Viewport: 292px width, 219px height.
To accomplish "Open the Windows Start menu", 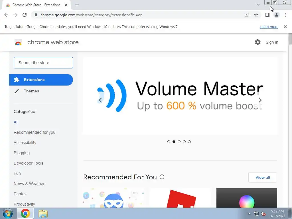I will tap(8, 213).
